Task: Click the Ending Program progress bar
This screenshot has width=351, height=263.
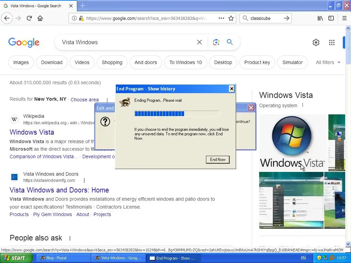Action: click(x=177, y=114)
